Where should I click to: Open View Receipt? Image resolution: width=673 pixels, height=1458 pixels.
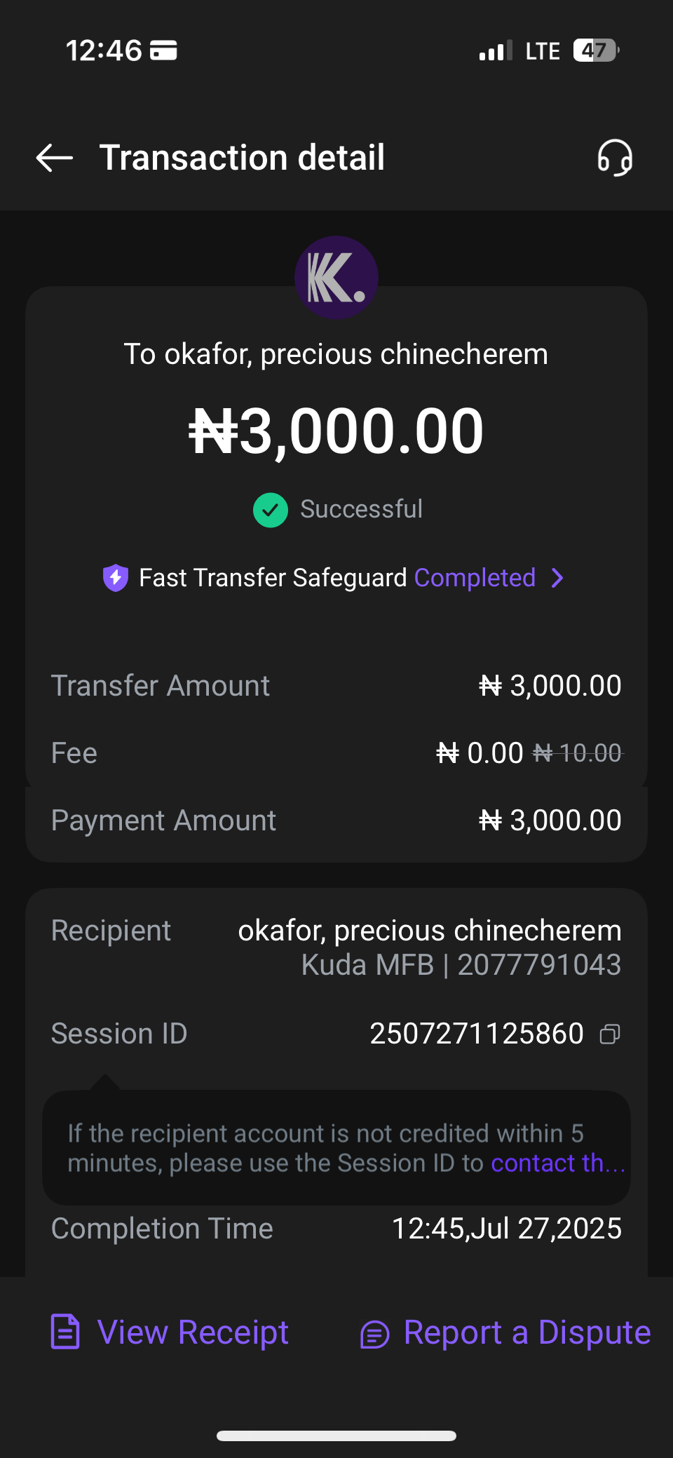193,1332
